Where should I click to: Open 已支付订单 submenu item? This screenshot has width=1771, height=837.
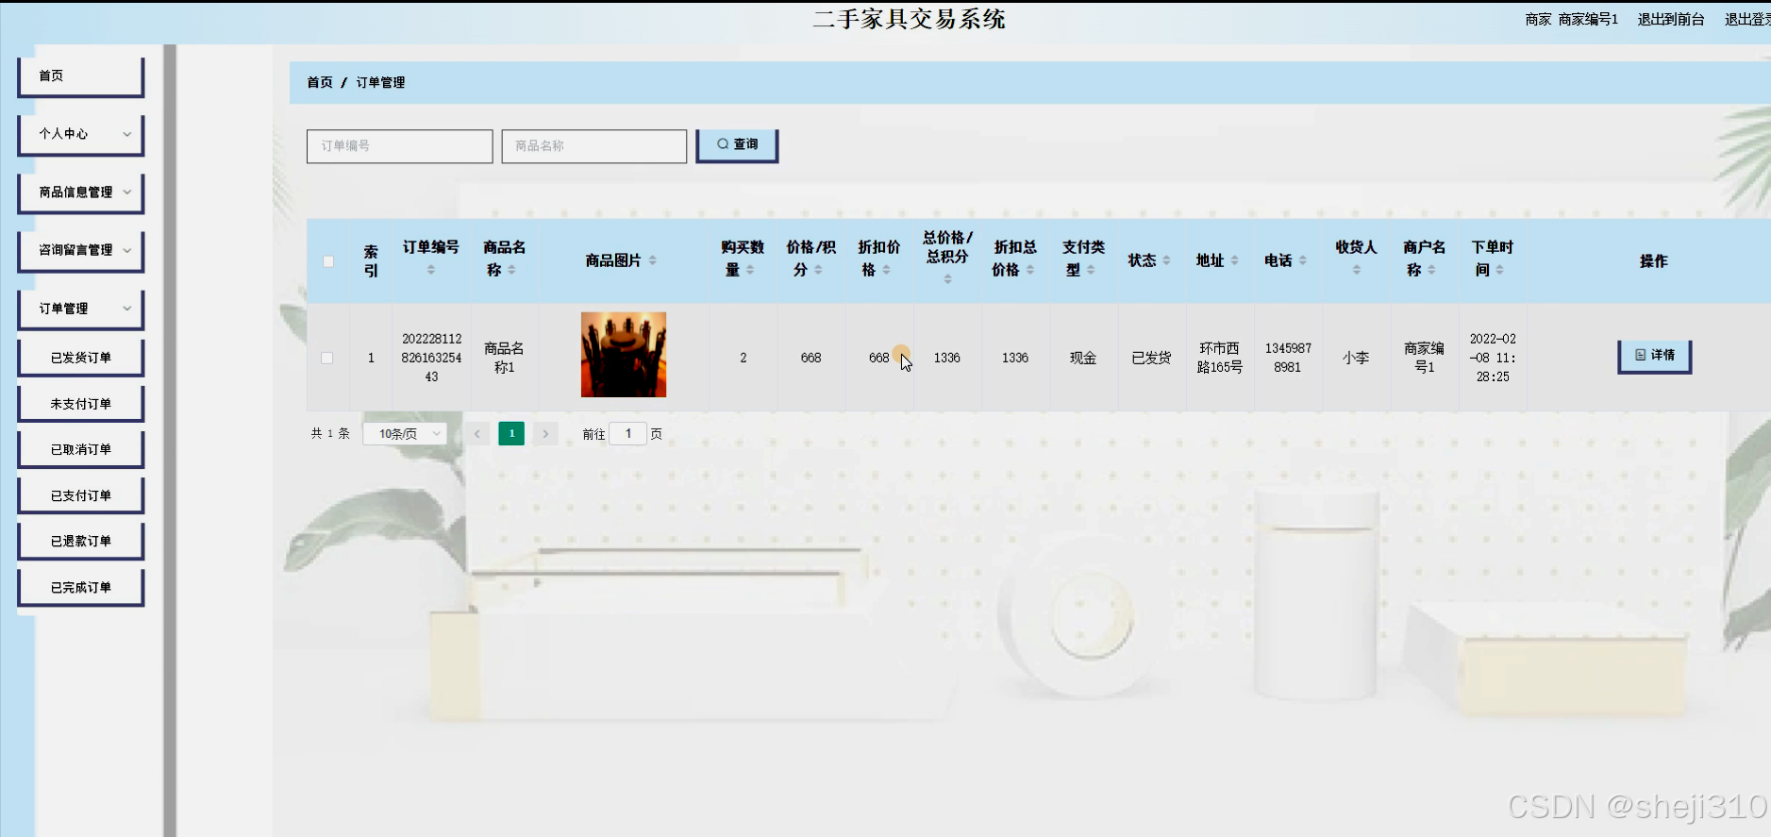click(81, 495)
